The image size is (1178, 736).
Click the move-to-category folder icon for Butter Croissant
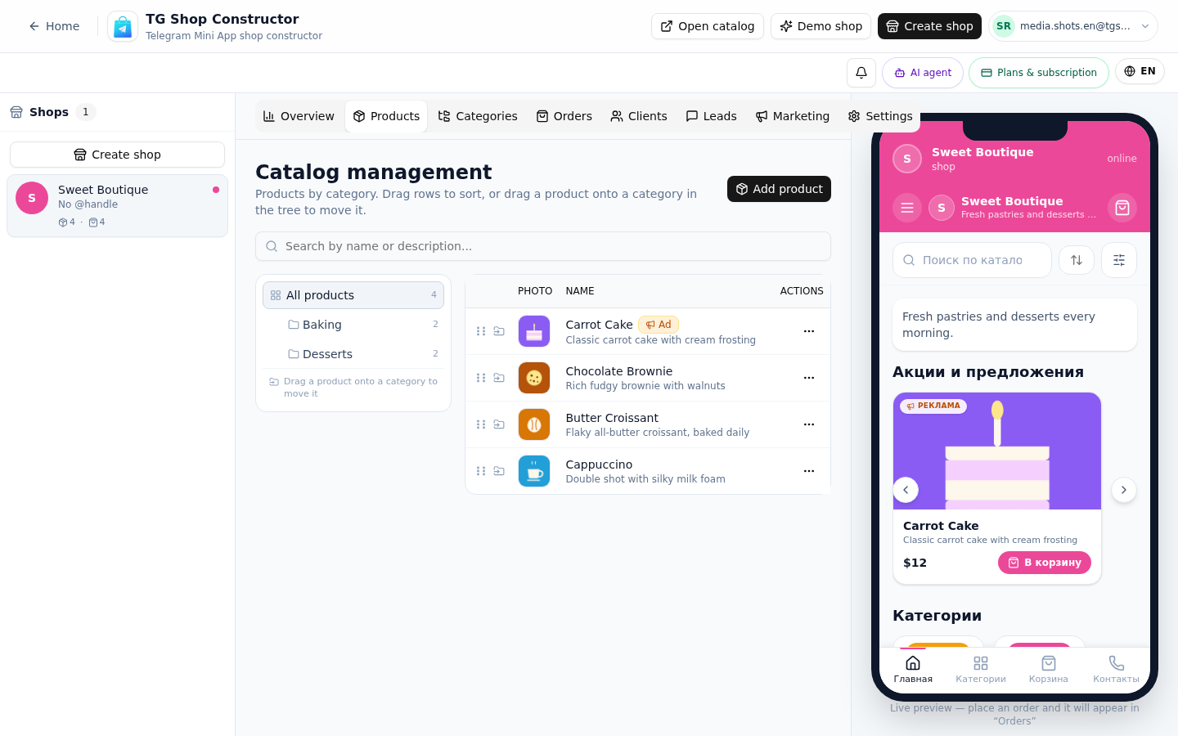tap(499, 424)
